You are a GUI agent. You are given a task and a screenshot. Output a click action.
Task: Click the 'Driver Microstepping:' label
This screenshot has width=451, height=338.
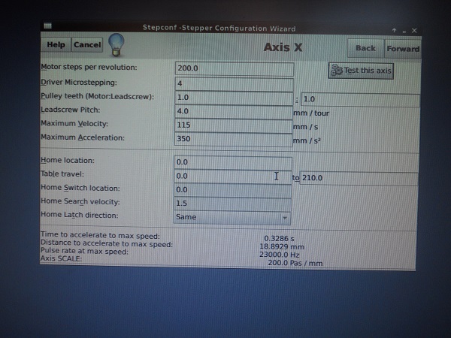click(78, 83)
